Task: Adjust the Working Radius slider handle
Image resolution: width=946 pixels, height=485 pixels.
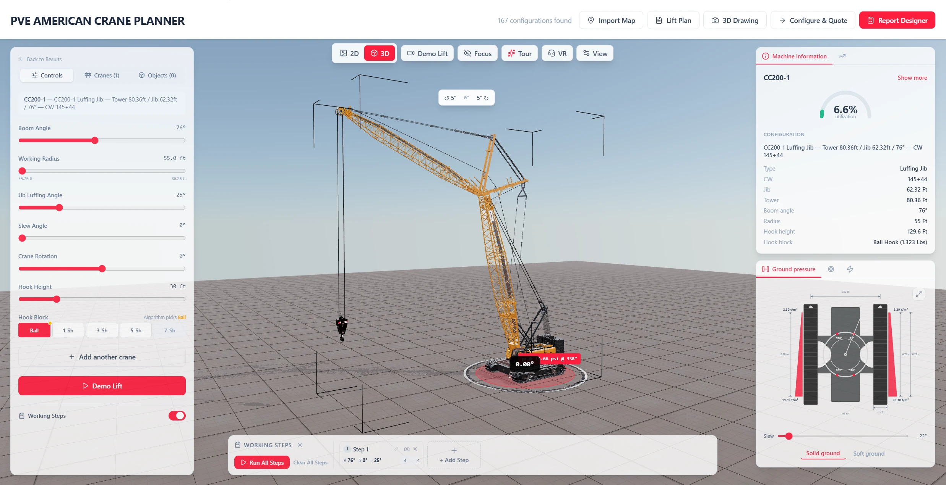Action: pyautogui.click(x=22, y=171)
